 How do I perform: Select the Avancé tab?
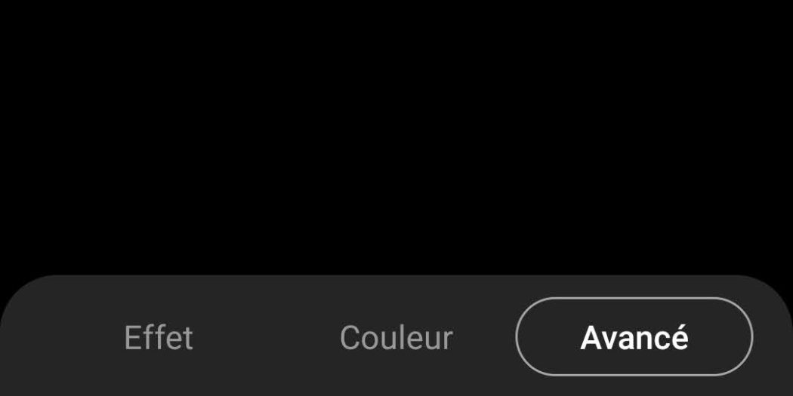[634, 336]
